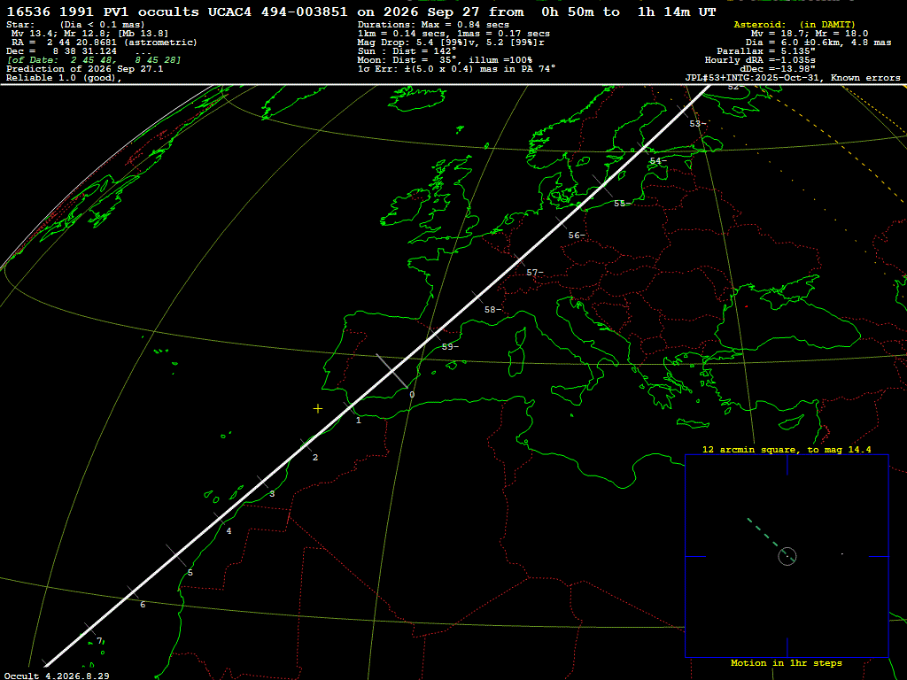Click the 'Reliable 1.0 (good)' text
The image size is (907, 680).
tap(64, 78)
